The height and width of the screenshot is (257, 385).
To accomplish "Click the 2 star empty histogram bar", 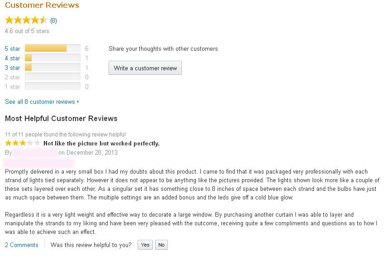I will pos(52,77).
